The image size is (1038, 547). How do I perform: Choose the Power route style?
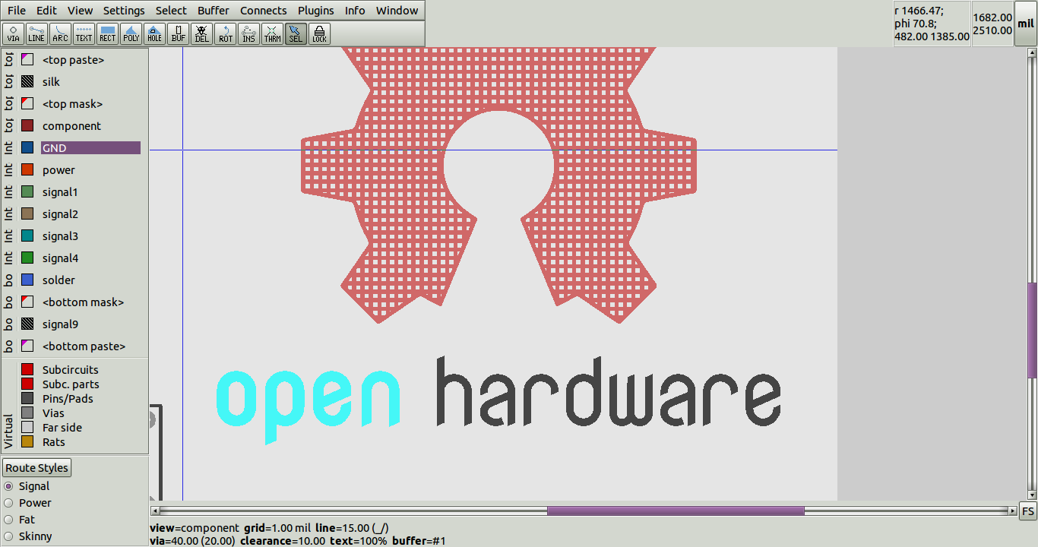(x=9, y=503)
